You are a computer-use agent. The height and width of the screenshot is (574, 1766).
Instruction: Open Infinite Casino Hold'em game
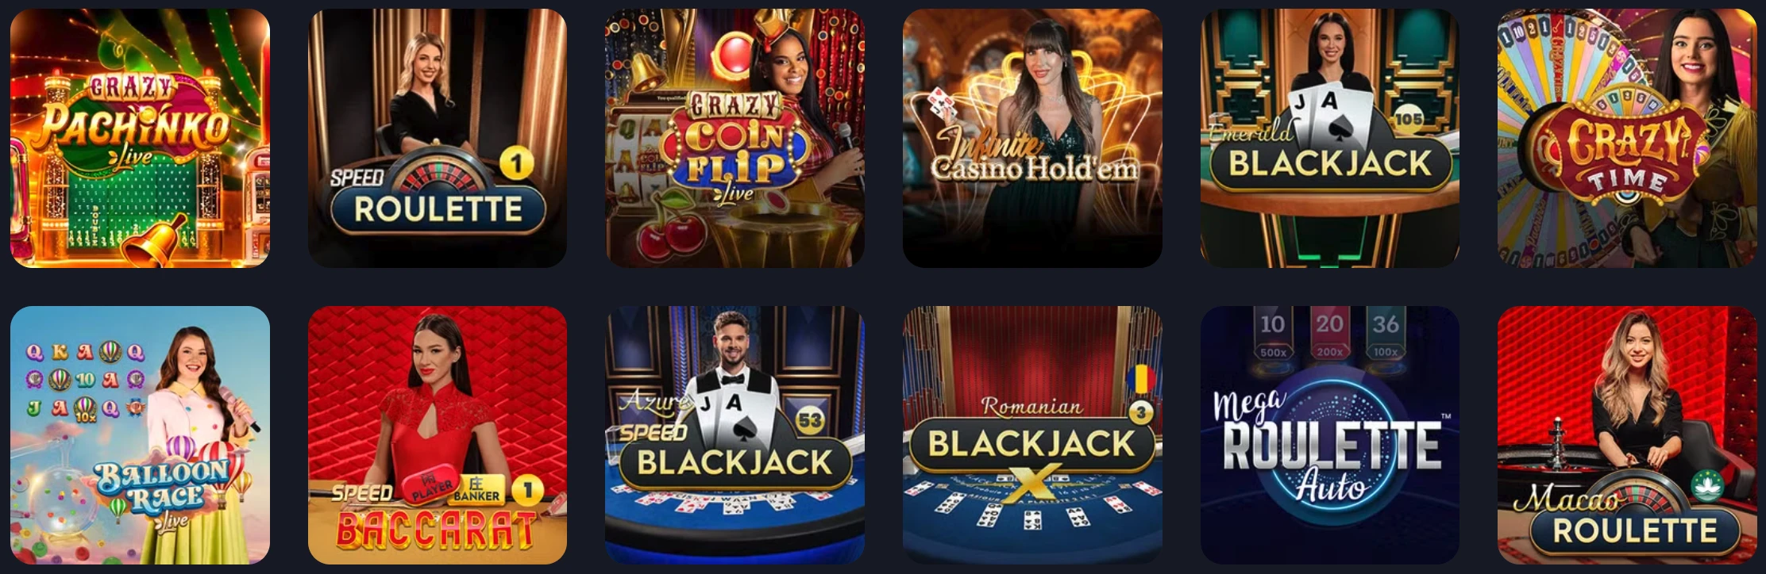(1032, 138)
